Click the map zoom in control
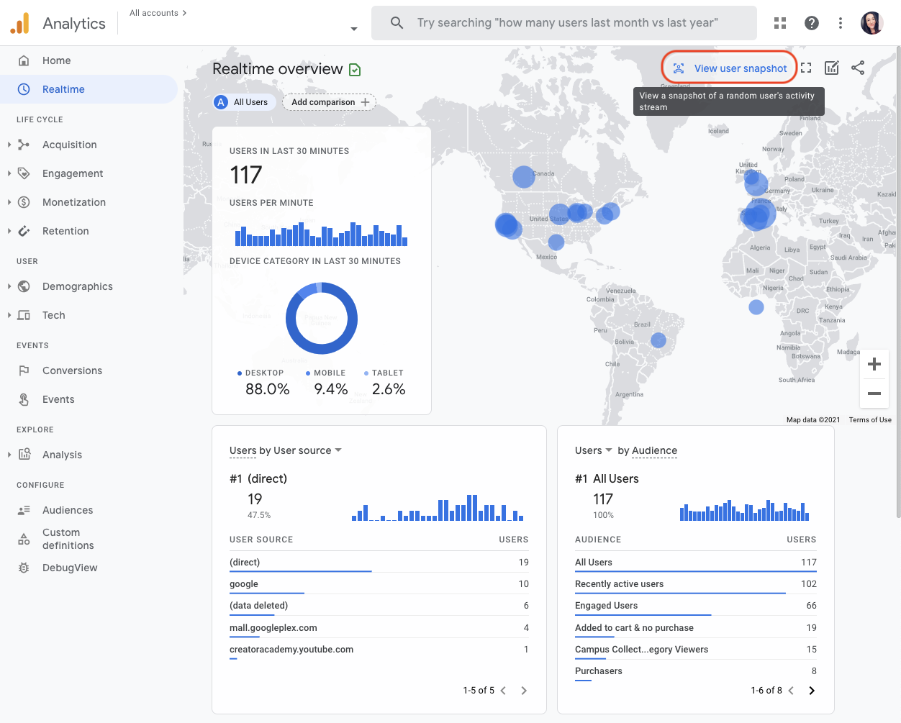 tap(874, 364)
